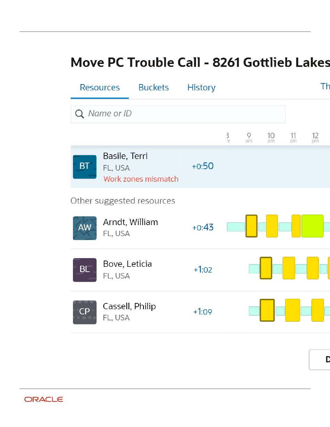Viewport: 330px width, 427px height.
Task: Select the Resources tab
Action: coord(100,88)
